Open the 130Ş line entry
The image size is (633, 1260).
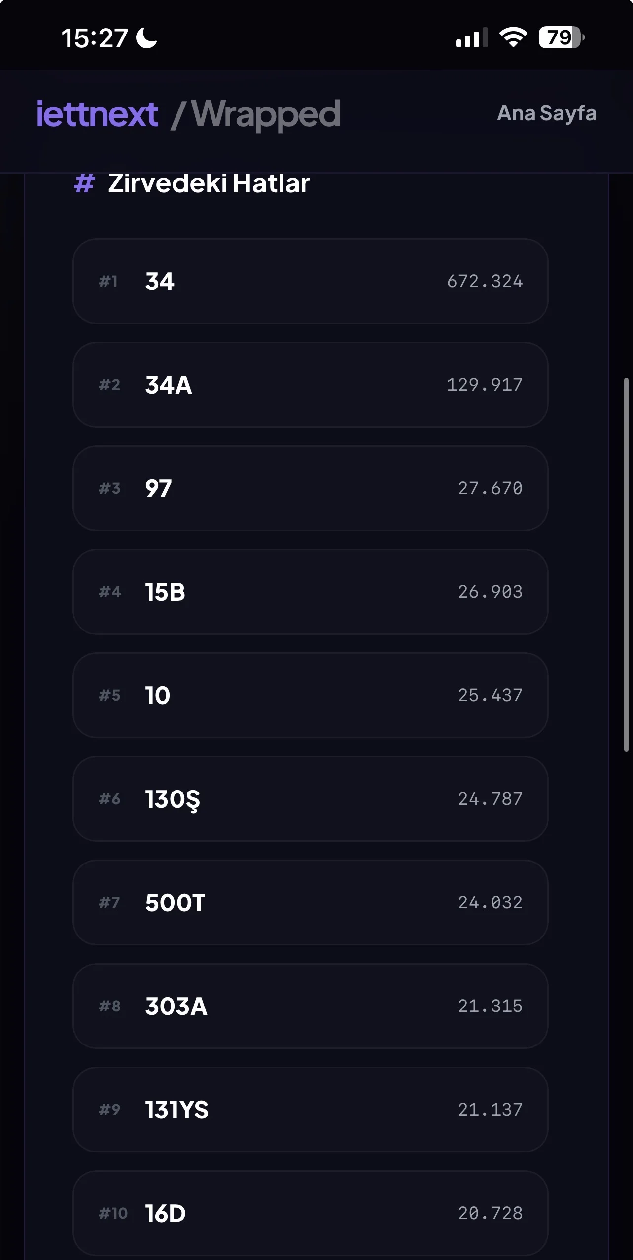coord(310,799)
